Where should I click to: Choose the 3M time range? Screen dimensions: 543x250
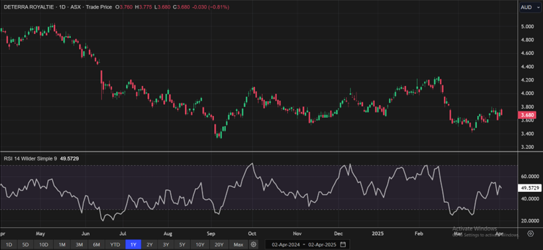(x=79, y=244)
